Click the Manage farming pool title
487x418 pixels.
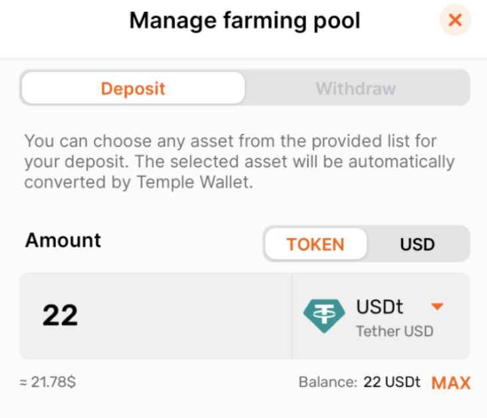tap(245, 21)
